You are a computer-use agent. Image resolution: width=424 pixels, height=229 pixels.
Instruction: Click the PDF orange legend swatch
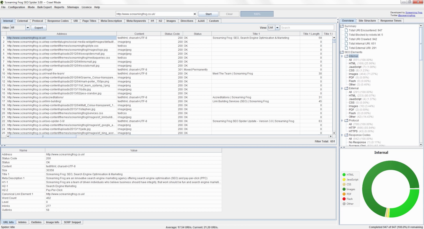[344, 194]
